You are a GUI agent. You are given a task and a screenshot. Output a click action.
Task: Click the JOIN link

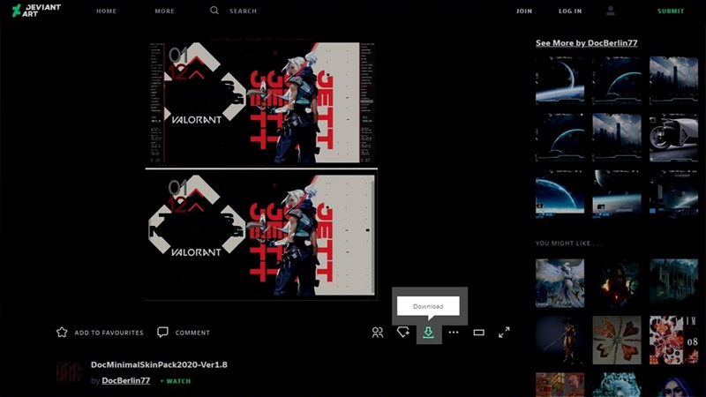[x=524, y=11]
